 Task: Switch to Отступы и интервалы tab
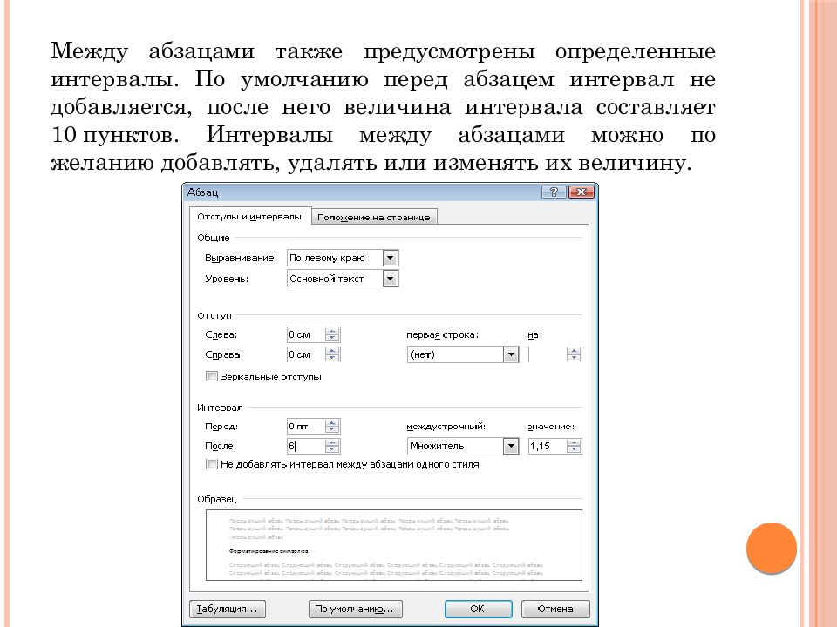pos(250,217)
